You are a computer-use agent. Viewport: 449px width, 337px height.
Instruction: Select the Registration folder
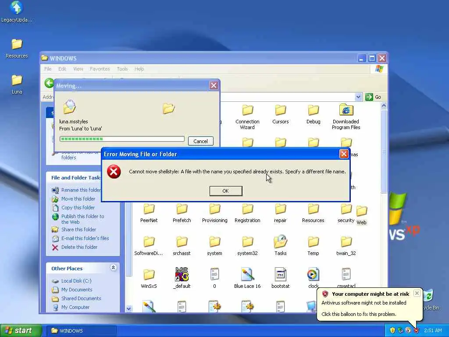[247, 213]
